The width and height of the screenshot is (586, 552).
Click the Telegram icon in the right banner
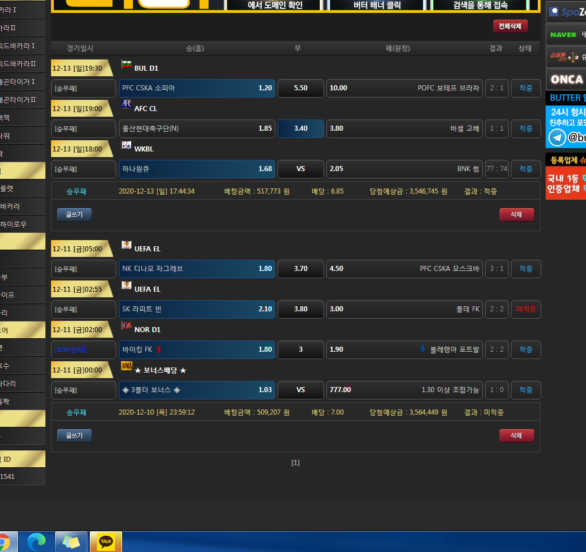[x=557, y=137]
